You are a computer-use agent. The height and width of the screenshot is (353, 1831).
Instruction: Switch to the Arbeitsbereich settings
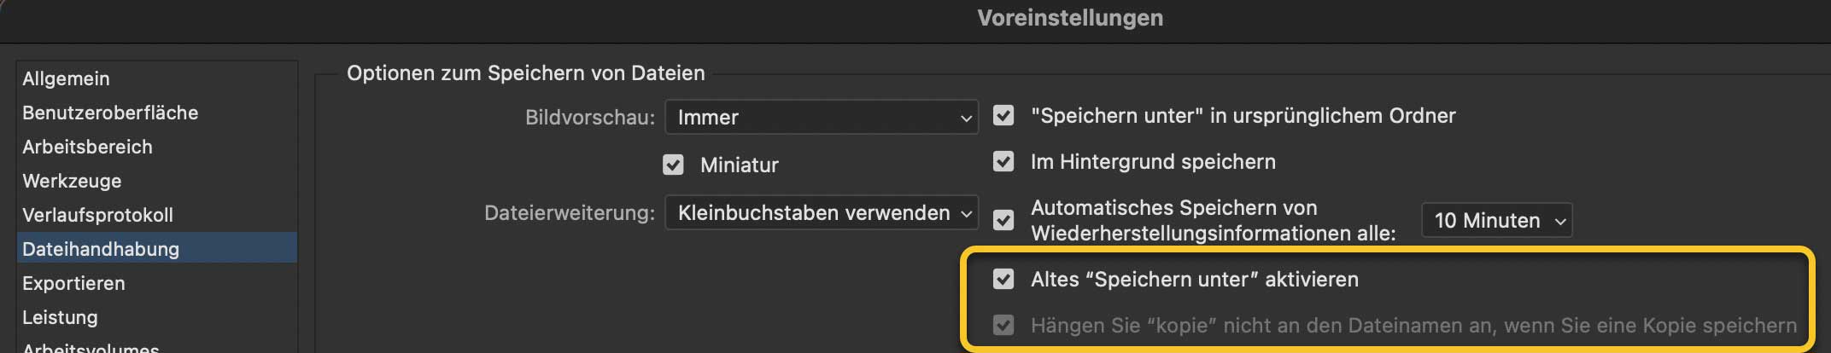(87, 147)
